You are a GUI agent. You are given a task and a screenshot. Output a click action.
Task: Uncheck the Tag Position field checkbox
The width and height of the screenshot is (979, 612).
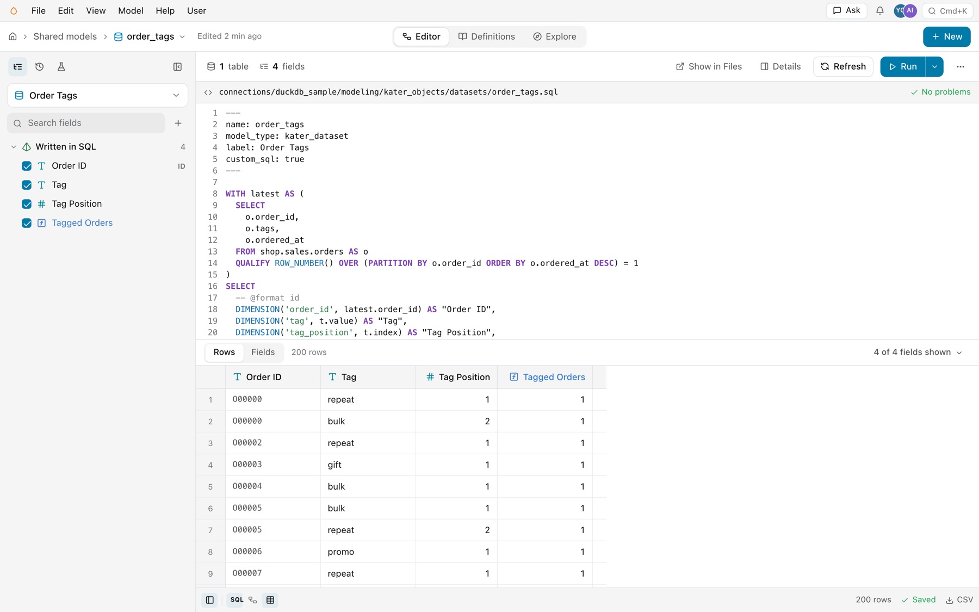(x=27, y=204)
